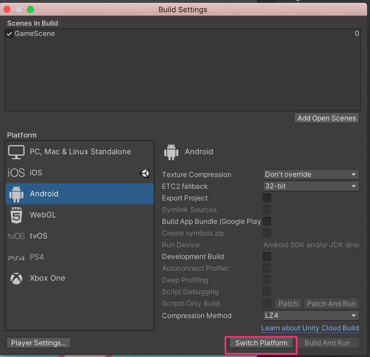The image size is (370, 357).
Task: Click the PS4 platform icon
Action: (16, 258)
